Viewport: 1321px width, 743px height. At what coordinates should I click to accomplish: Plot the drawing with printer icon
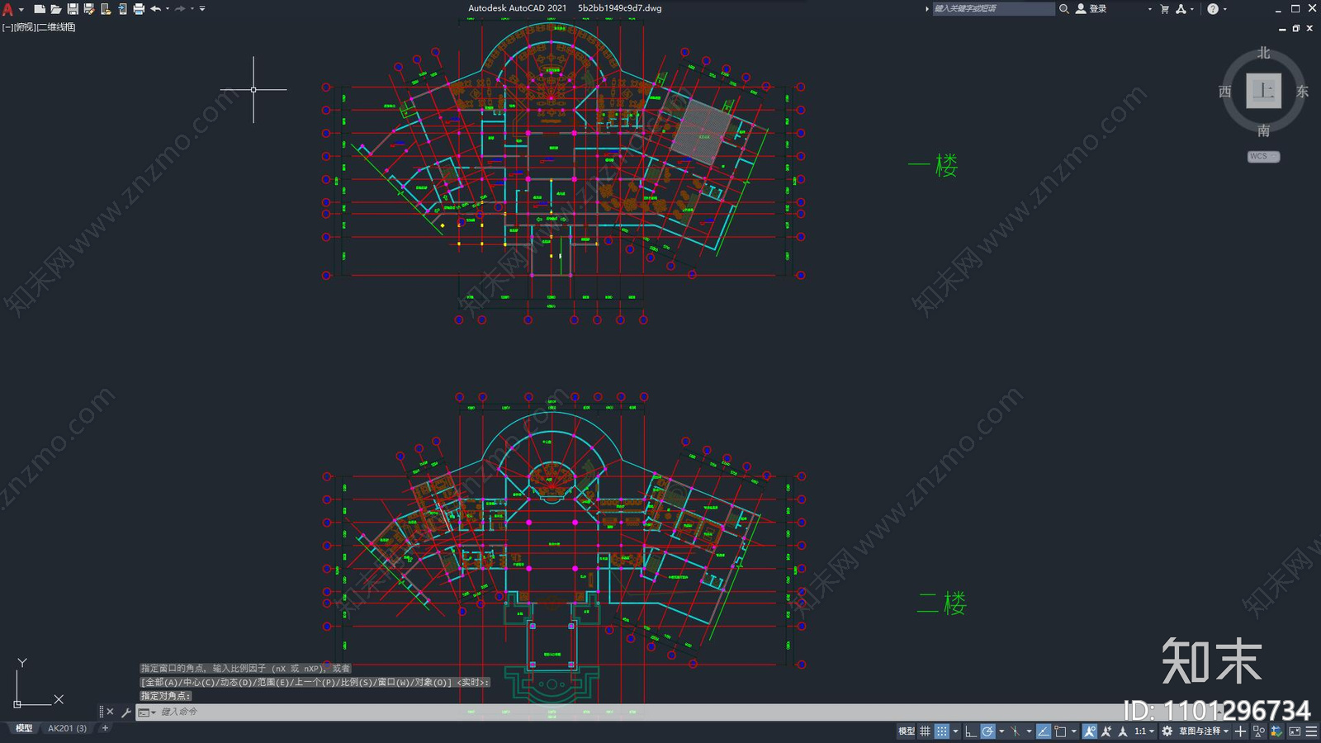pyautogui.click(x=139, y=9)
